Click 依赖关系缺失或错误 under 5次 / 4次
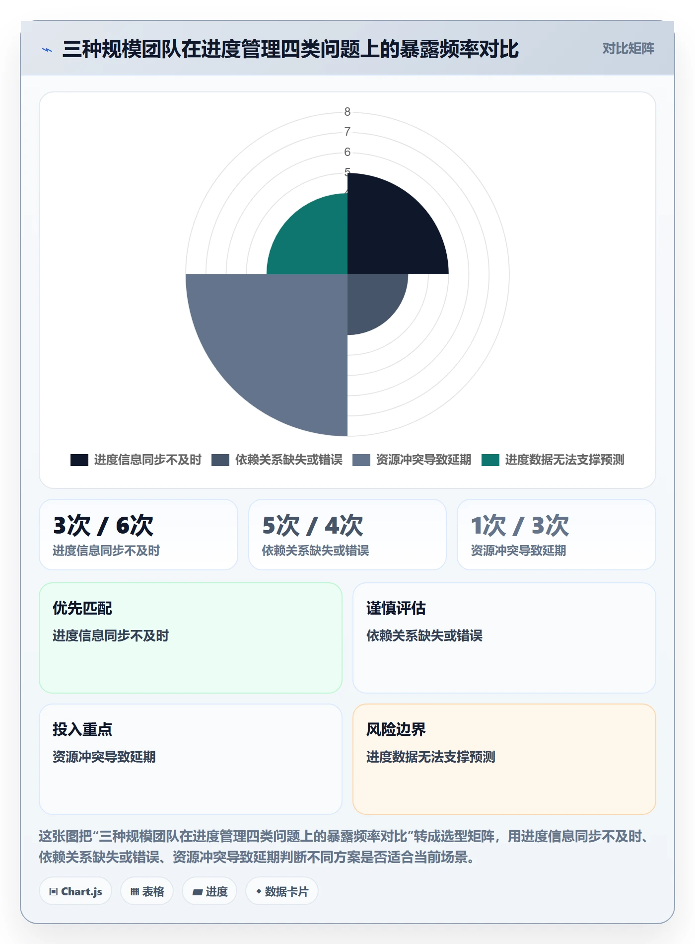The image size is (695, 944). pyautogui.click(x=316, y=551)
